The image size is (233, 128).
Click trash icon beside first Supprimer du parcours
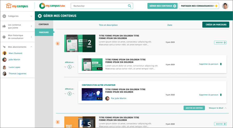pyautogui.click(x=221, y=64)
